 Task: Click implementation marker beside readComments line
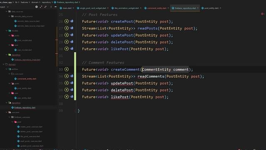tap(72, 76)
